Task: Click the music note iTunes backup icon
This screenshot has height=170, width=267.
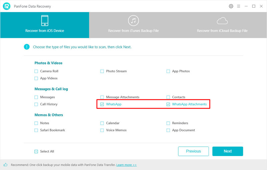Action: [133, 21]
